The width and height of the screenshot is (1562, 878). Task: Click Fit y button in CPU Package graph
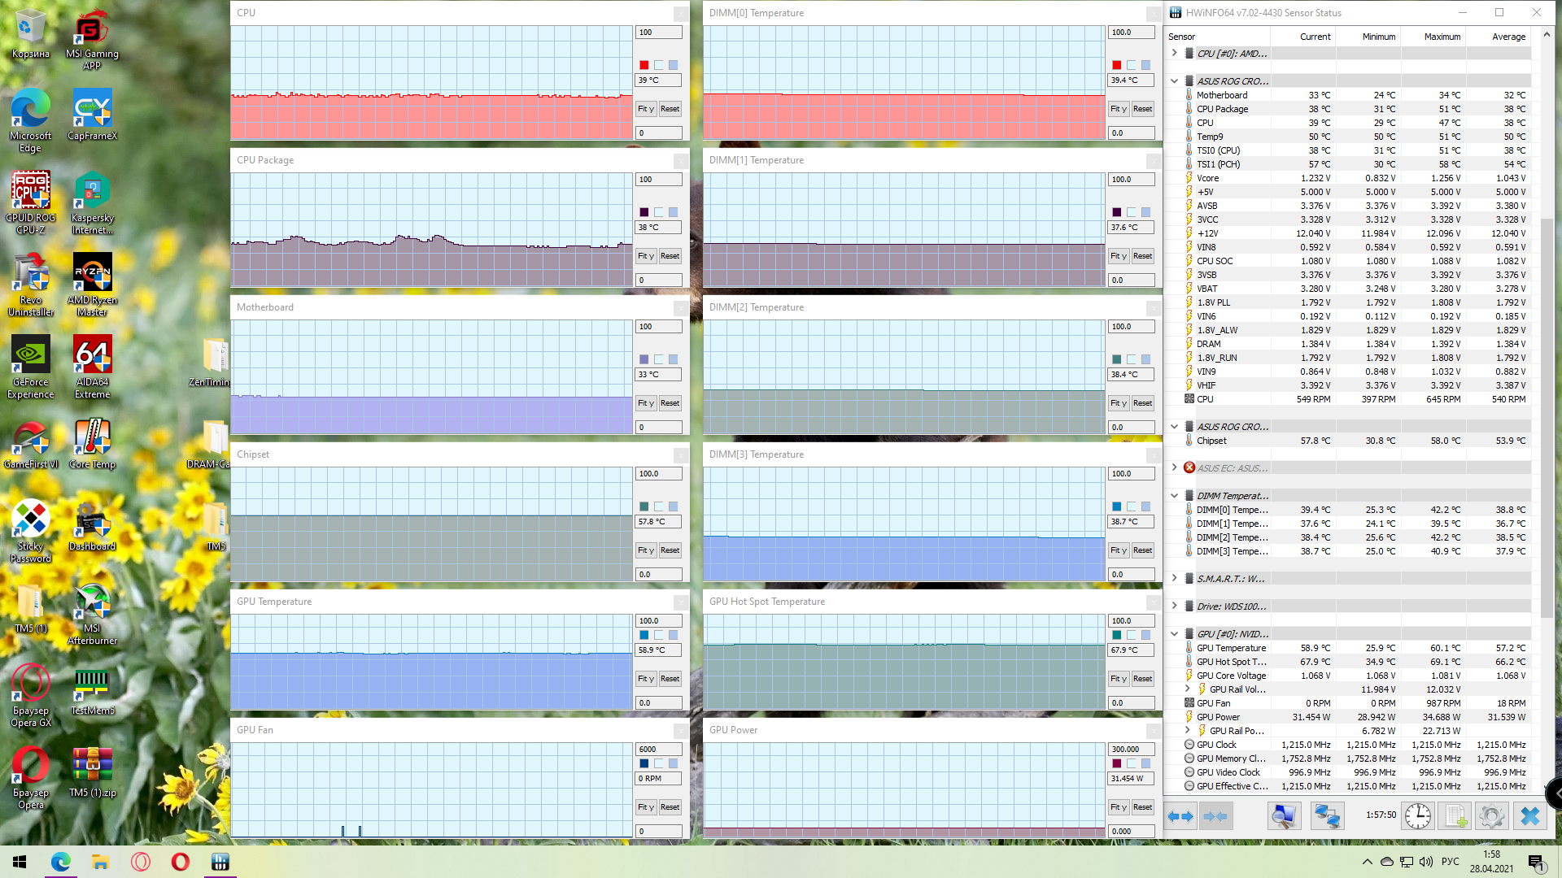click(645, 256)
